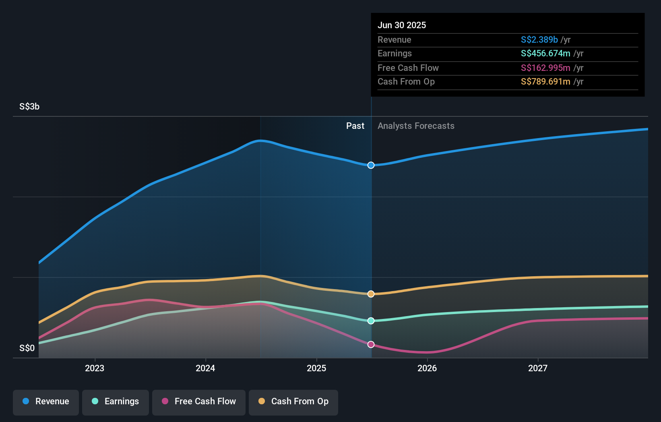Click the S$2.389b revenue value in tooltip
The height and width of the screenshot is (422, 661).
pos(539,40)
